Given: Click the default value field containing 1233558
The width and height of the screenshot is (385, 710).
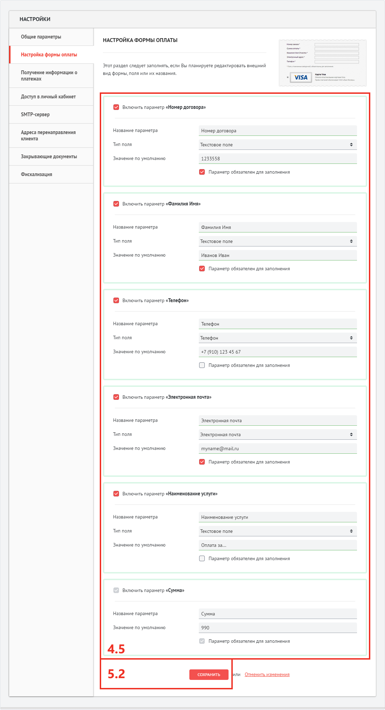Looking at the screenshot, I should tap(278, 159).
